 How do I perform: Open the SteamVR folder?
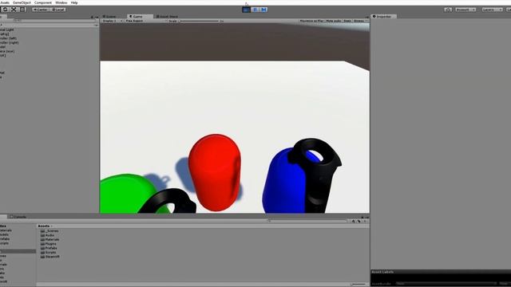click(x=50, y=257)
